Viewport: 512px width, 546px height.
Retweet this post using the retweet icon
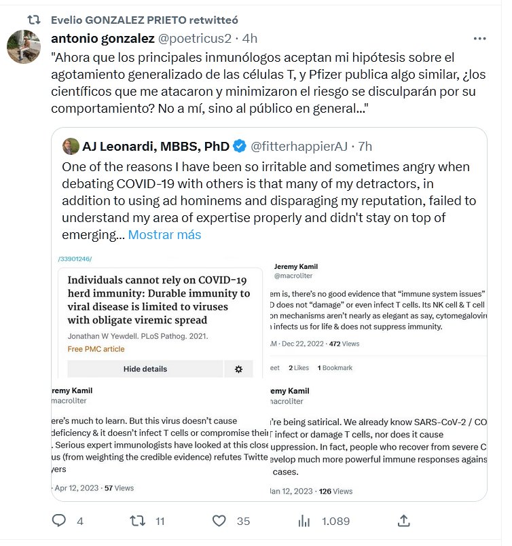point(138,521)
